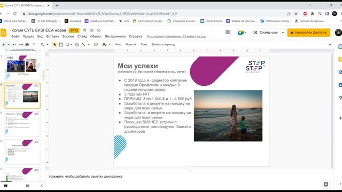Expand the line type dropdown
Image resolution: width=342 pixels, height=192 pixels.
tap(89, 44)
